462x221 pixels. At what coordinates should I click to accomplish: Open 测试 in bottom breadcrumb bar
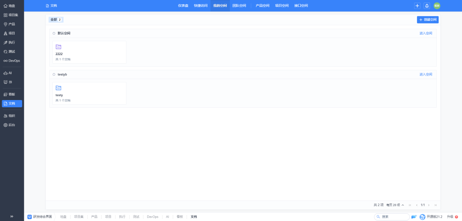[x=136, y=217]
